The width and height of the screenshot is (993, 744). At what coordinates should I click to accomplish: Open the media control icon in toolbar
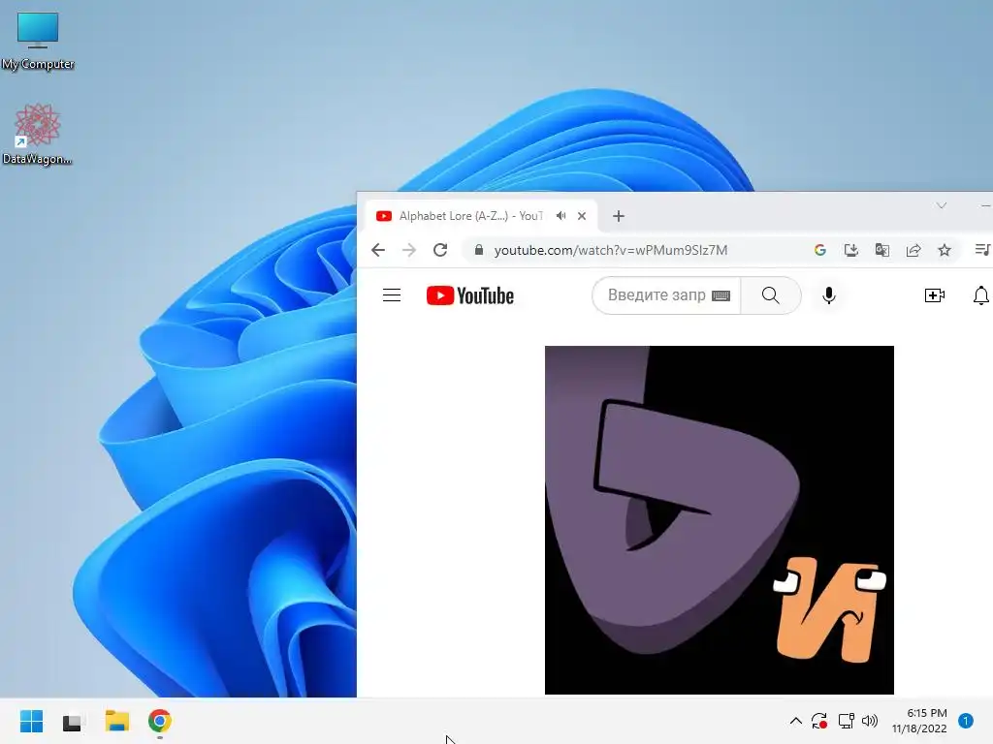pos(983,250)
